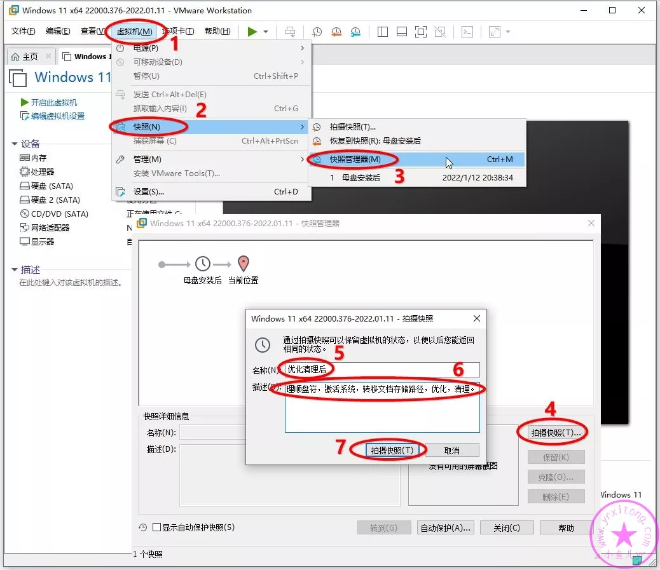This screenshot has height=570, width=660.
Task: Open the power dropdown arrow beside play button
Action: coord(266,32)
